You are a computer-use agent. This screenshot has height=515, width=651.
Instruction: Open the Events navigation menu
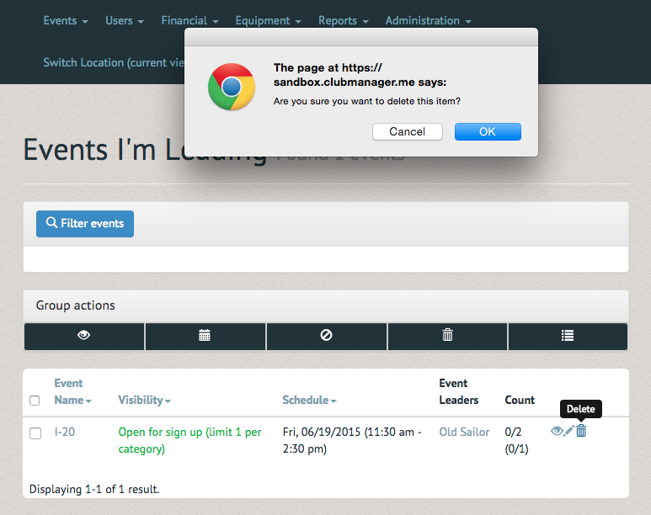click(66, 21)
